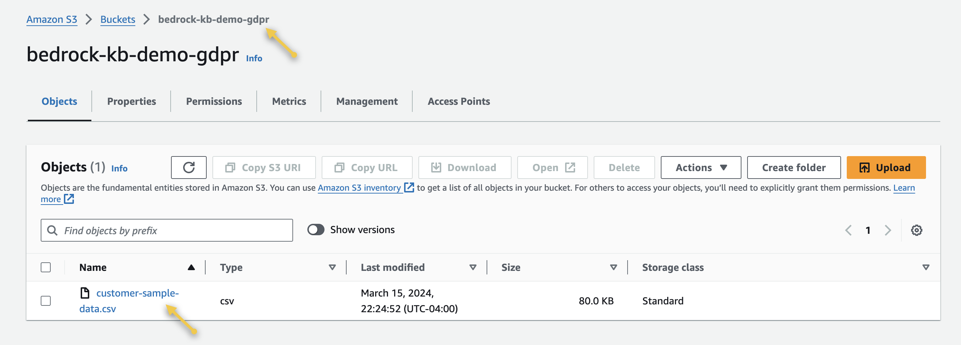Click the Download button
Screen dimensions: 961x345
464,168
